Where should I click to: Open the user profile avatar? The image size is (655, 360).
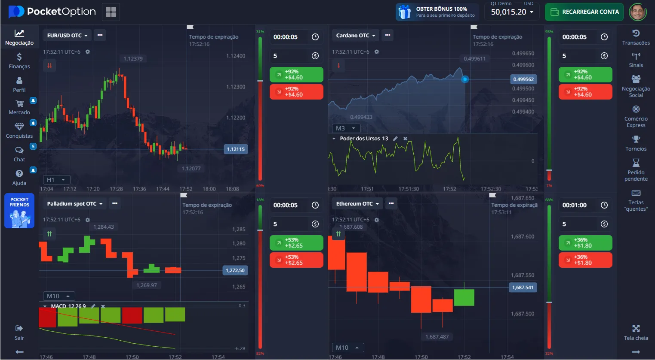click(637, 12)
